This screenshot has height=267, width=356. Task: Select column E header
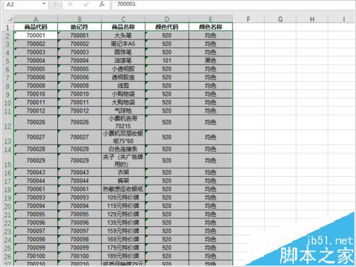click(210, 19)
